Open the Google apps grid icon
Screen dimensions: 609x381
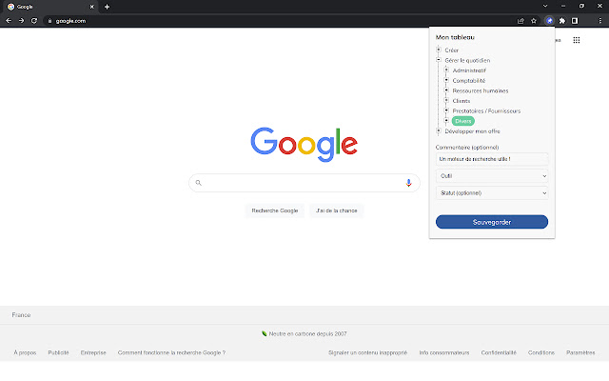tap(577, 40)
